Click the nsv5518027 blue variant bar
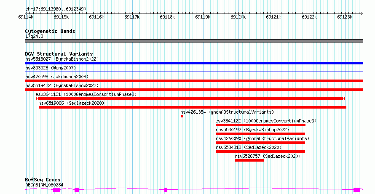The image size is (375, 194). pyautogui.click(x=194, y=63)
